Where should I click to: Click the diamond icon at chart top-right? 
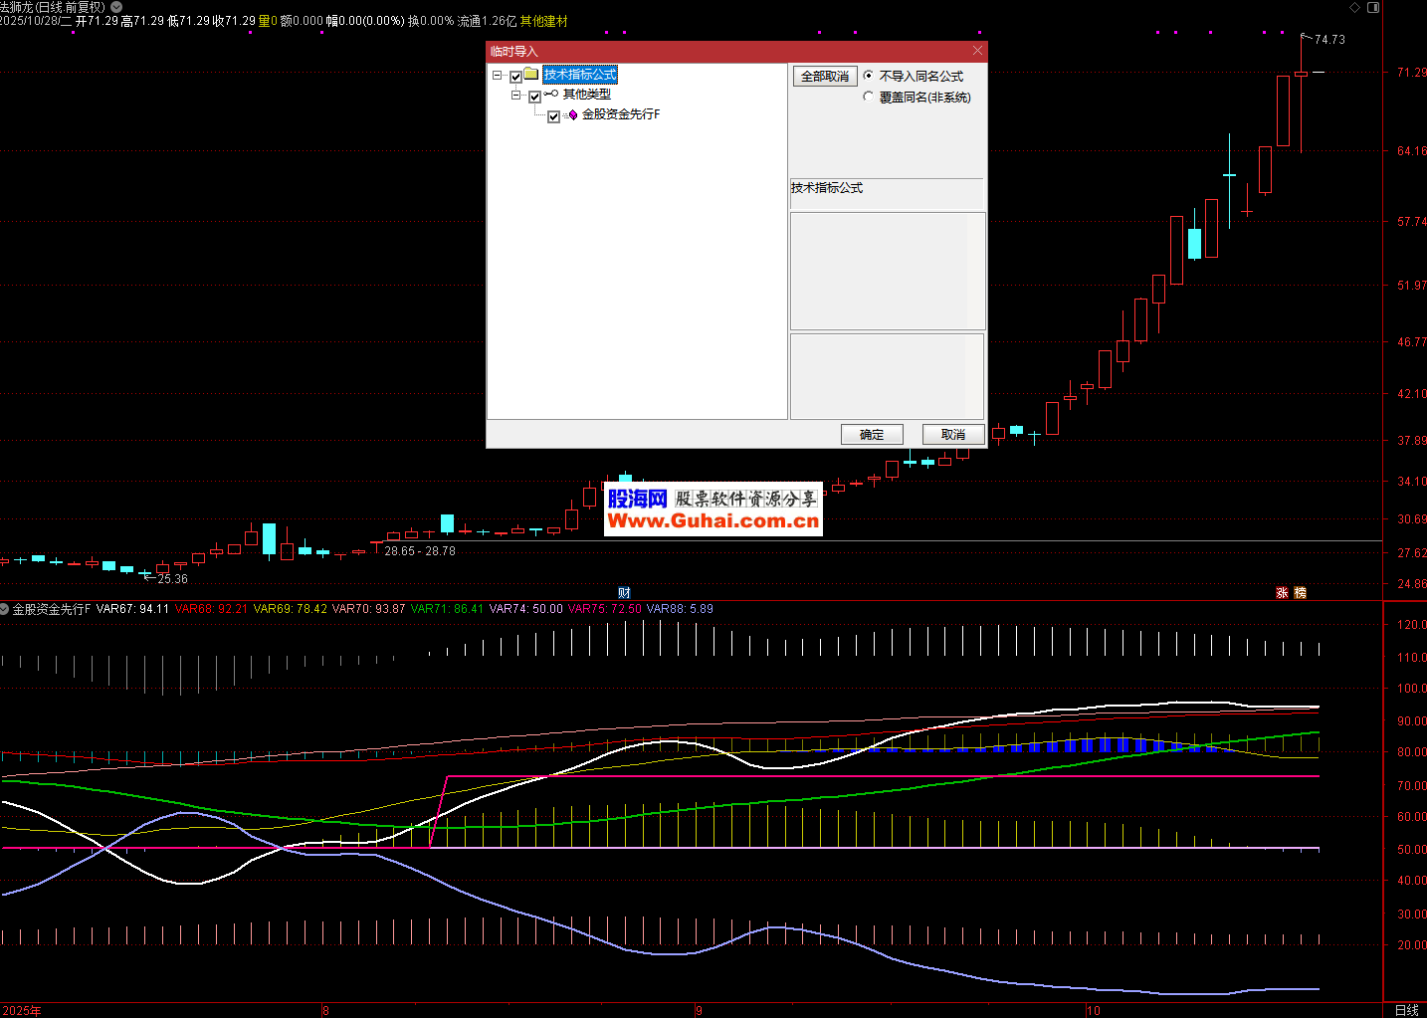point(1356,7)
